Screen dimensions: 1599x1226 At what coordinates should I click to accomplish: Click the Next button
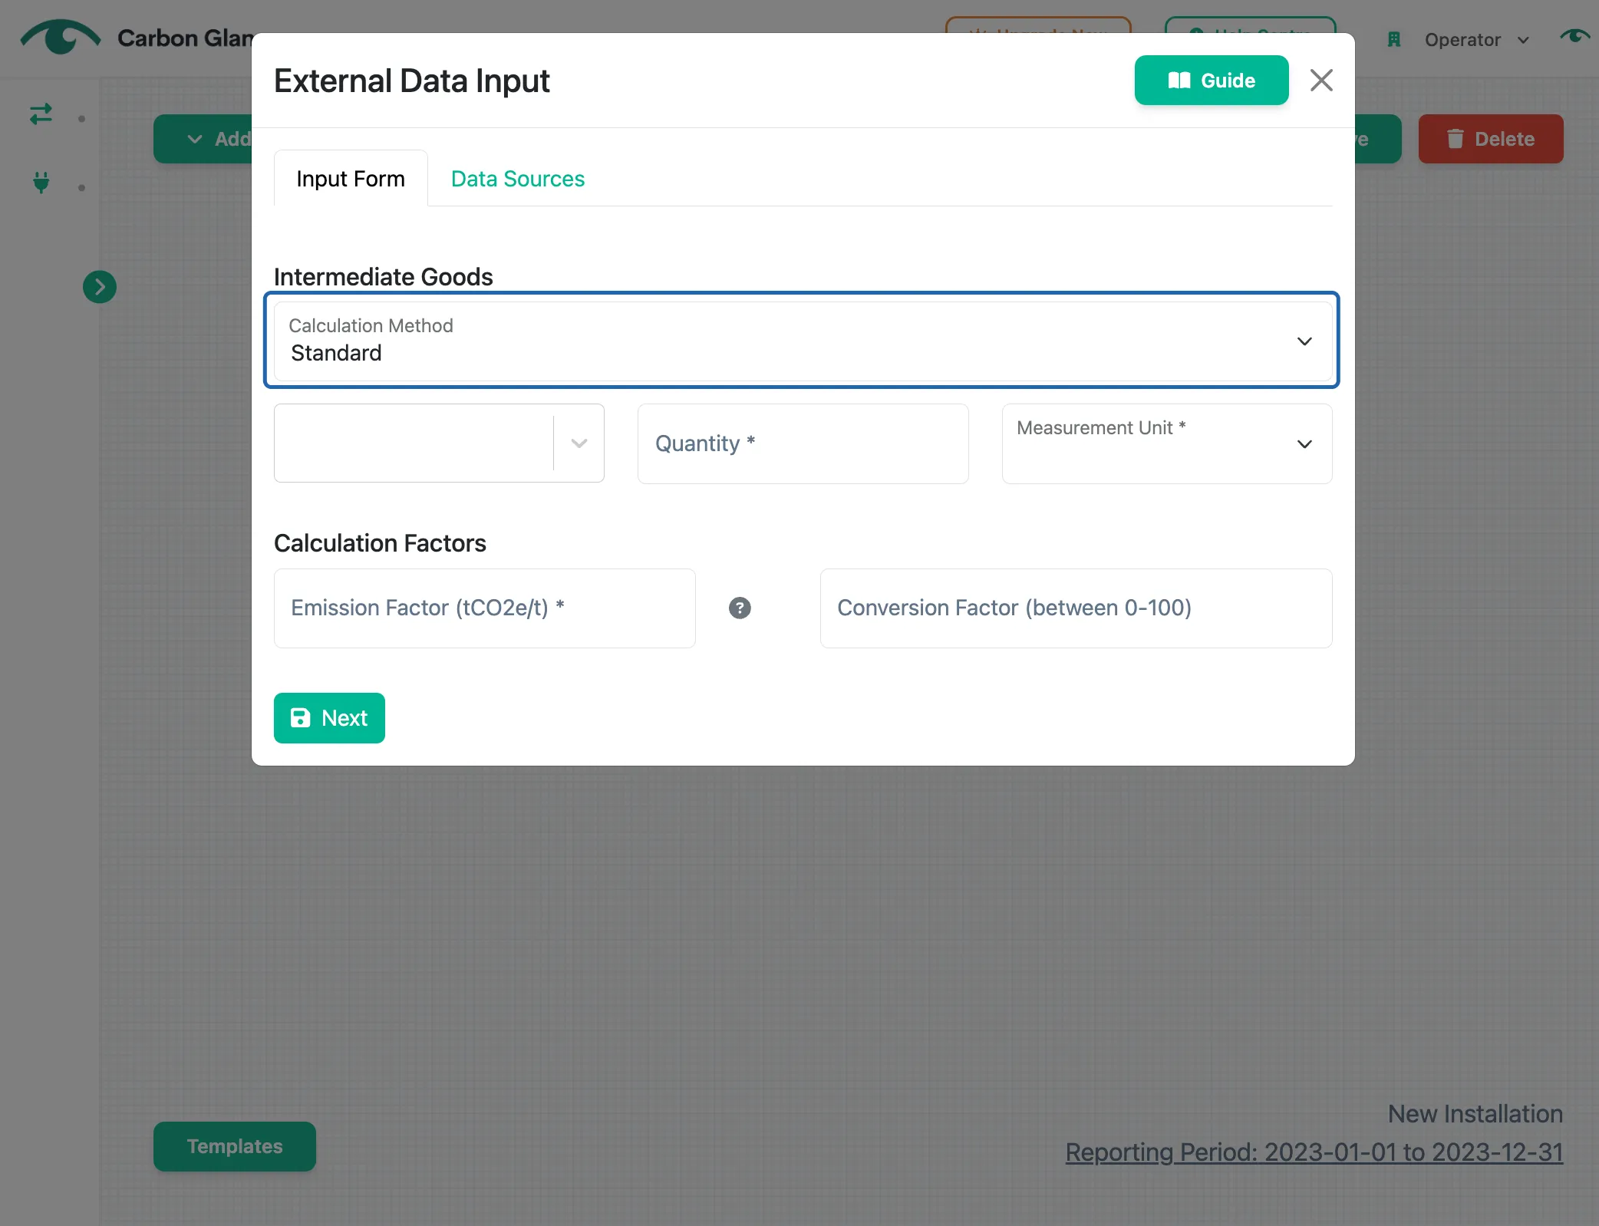pos(329,718)
